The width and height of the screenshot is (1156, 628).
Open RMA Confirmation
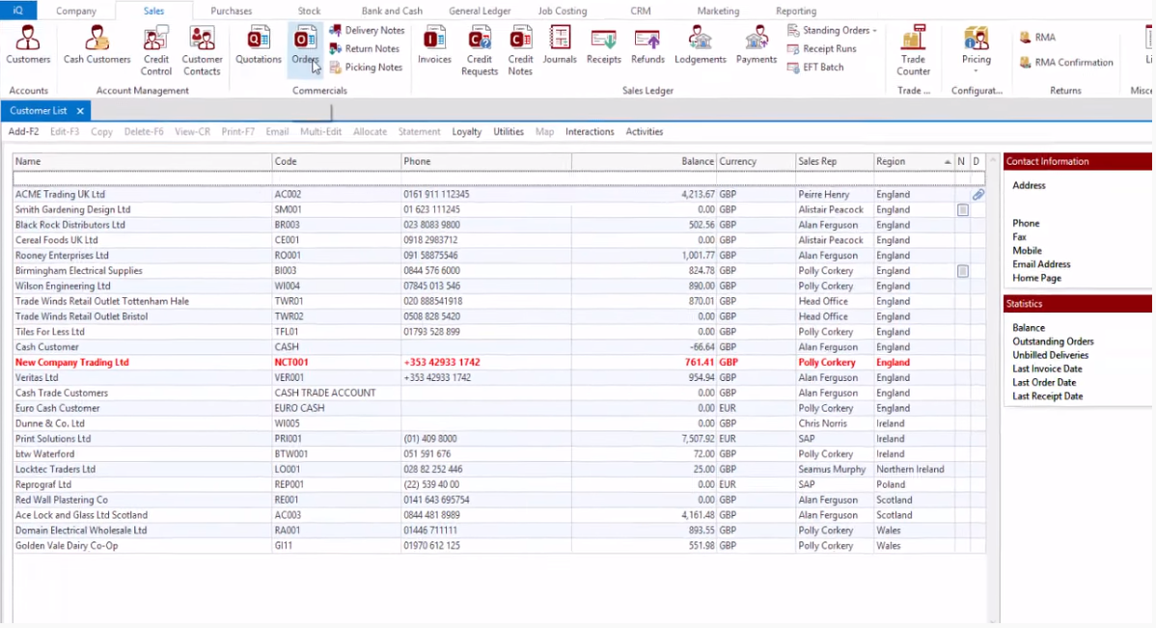tap(1066, 63)
